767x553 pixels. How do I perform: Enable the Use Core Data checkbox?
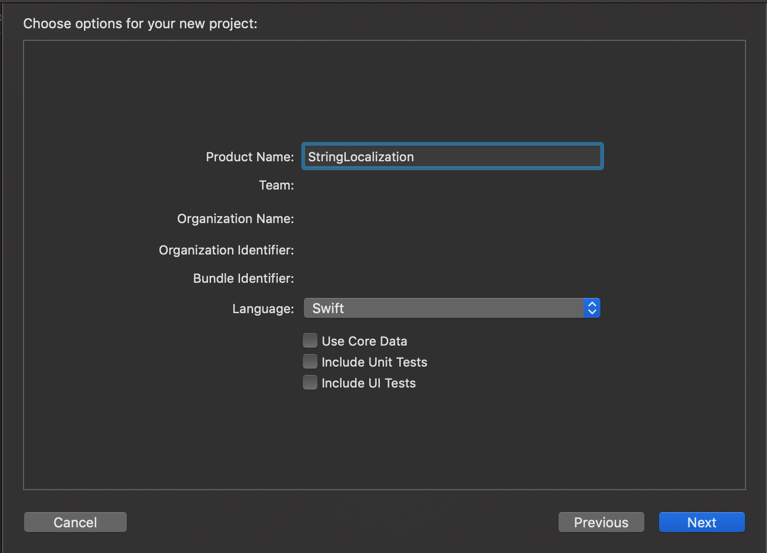[x=310, y=341]
